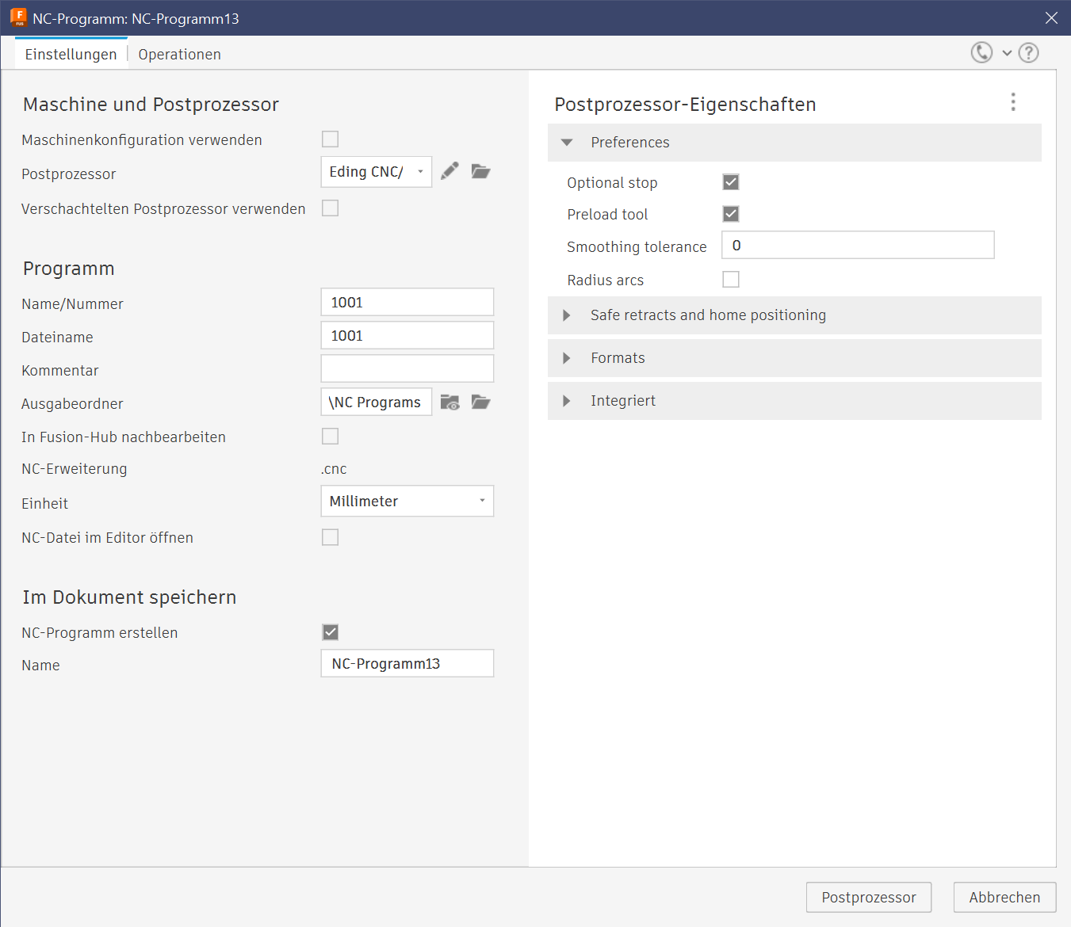Switch to the Operationen tab
The width and height of the screenshot is (1071, 927).
(179, 54)
